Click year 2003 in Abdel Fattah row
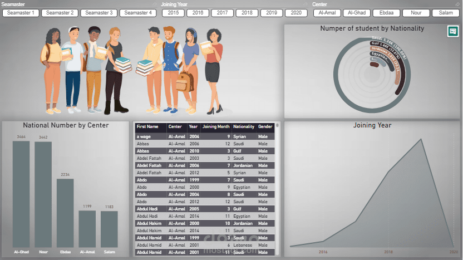Screen dimensions: 463x260 tap(194, 158)
